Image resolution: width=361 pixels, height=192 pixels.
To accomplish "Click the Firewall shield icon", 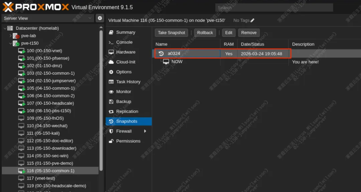I will pyautogui.click(x=111, y=131).
